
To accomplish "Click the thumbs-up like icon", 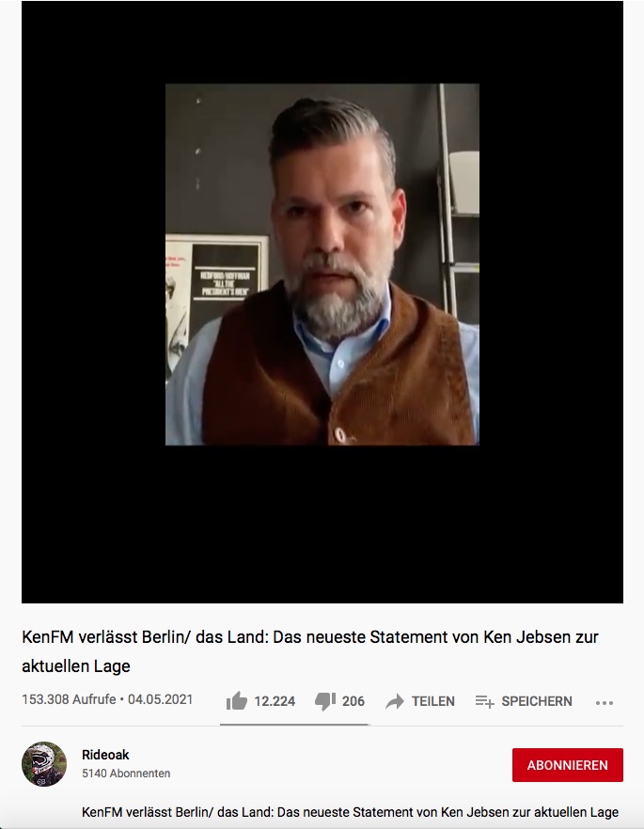I will tap(236, 701).
